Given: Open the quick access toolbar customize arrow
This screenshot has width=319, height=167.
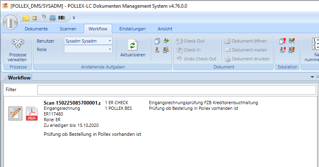Looking at the screenshot, I should pyautogui.click(x=74, y=18).
